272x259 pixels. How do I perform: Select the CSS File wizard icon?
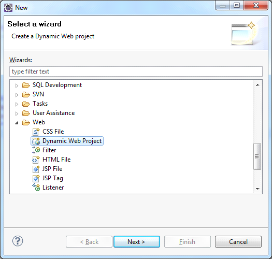click(x=36, y=132)
